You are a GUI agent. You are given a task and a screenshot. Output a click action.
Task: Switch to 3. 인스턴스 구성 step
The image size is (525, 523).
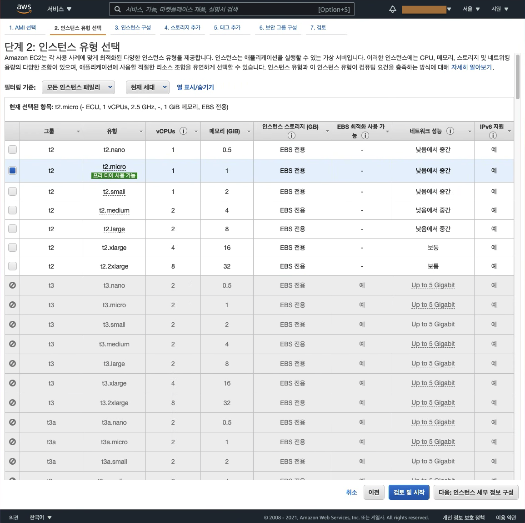click(133, 27)
